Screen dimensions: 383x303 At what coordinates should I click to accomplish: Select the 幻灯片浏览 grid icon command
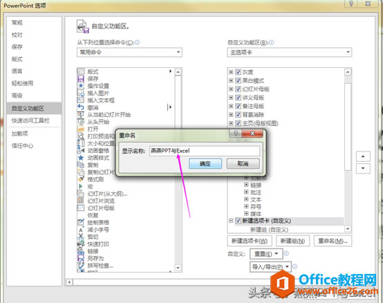tap(81, 201)
